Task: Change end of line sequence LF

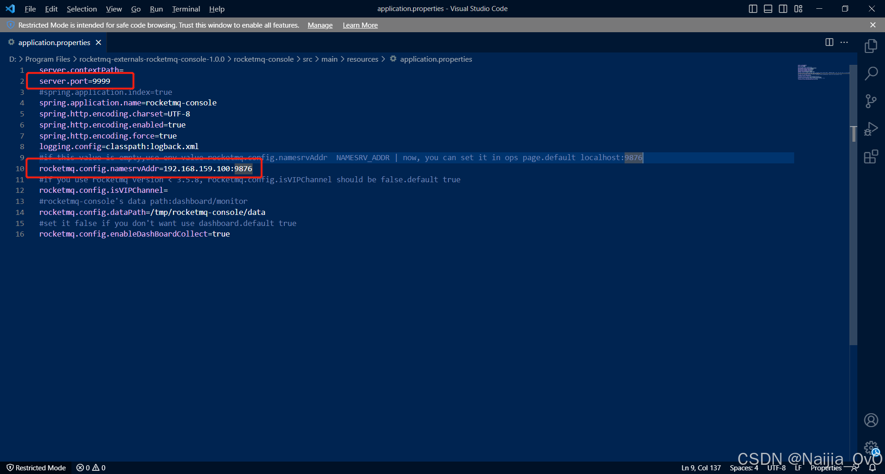Action: pos(798,468)
